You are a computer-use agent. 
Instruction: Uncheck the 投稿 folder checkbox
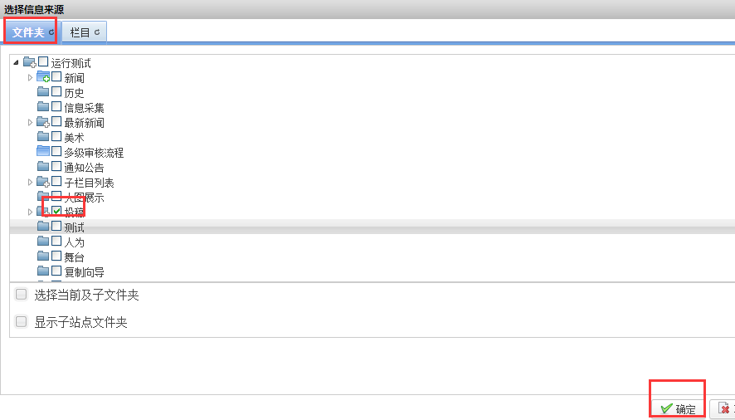pyautogui.click(x=56, y=212)
